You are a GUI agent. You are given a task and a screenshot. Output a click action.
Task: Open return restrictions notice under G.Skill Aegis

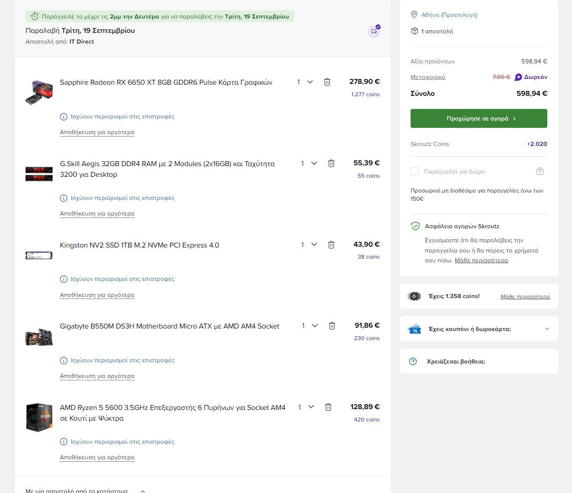123,198
